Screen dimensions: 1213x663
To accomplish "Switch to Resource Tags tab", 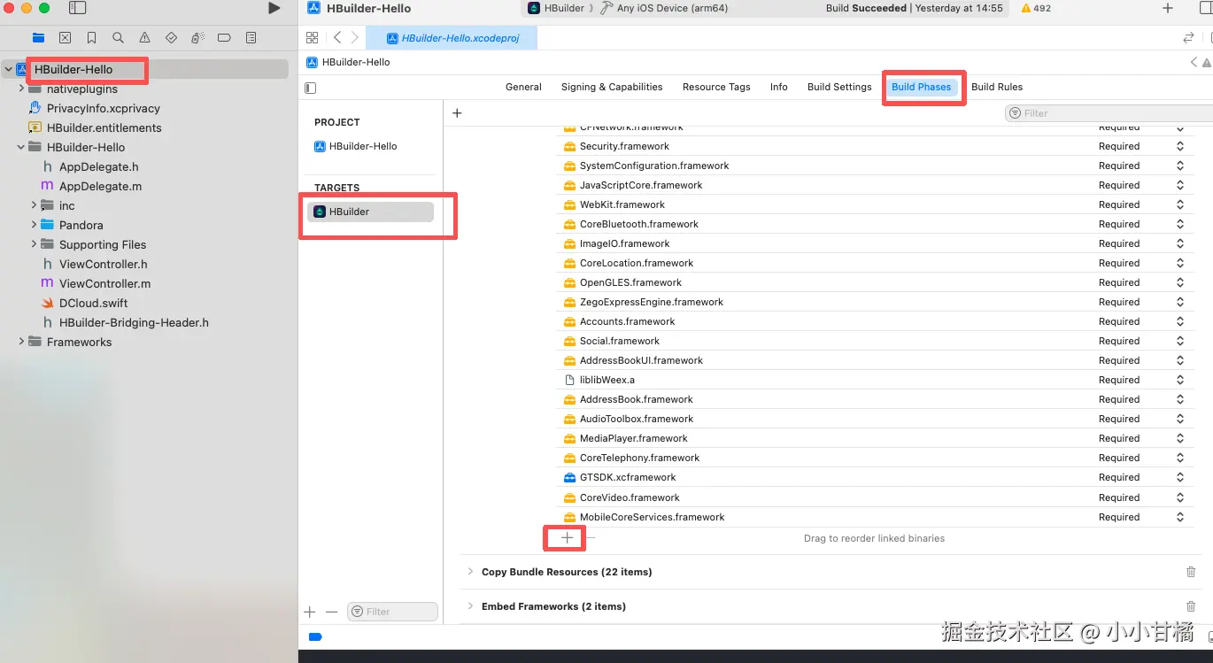I will (716, 88).
